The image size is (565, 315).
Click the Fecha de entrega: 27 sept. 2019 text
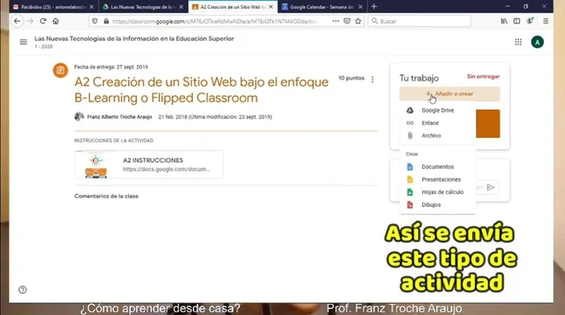[111, 67]
